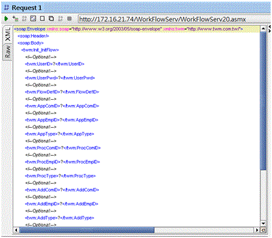Click the twm:ProcType element line
Image resolution: width=272 pixels, height=238 pixels.
click(61, 176)
